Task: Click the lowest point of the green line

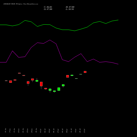Action: tap(75, 31)
